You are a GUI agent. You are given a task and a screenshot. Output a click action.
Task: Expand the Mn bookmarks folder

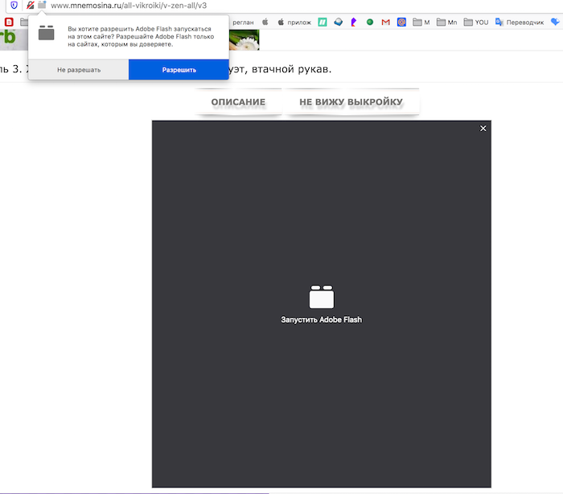tap(446, 23)
